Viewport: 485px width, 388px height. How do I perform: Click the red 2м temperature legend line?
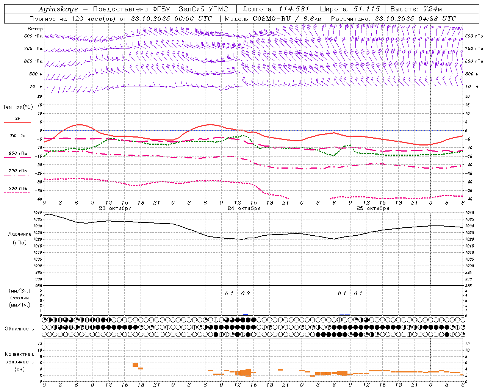click(17, 122)
